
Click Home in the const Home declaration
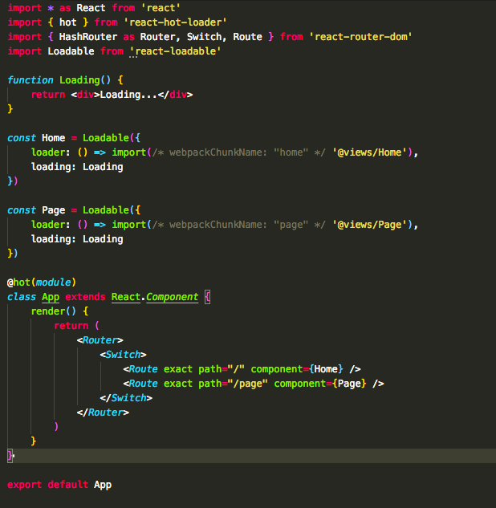point(54,138)
